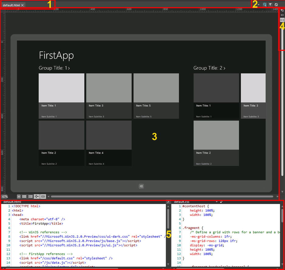Click the CSS code pane vertical scrollbar
The width and height of the screenshot is (285, 270).
point(282,216)
